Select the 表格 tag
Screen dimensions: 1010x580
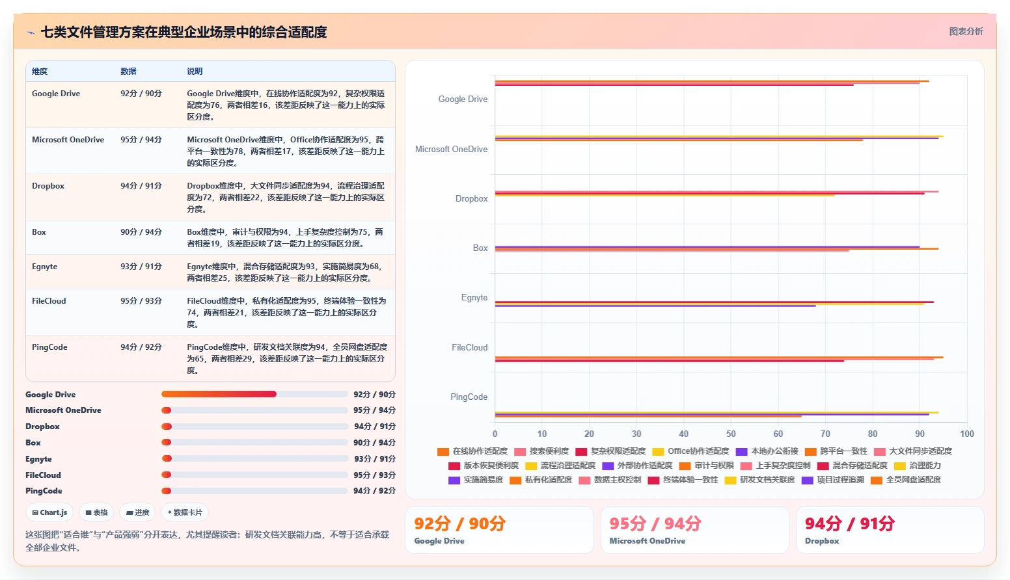coord(96,512)
